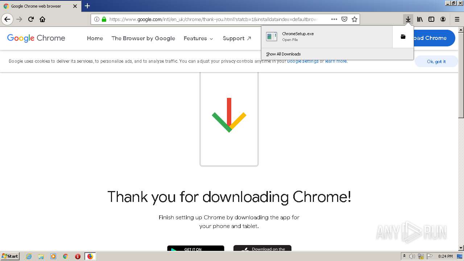Open a new tab with plus button
The height and width of the screenshot is (261, 464).
coord(87,6)
